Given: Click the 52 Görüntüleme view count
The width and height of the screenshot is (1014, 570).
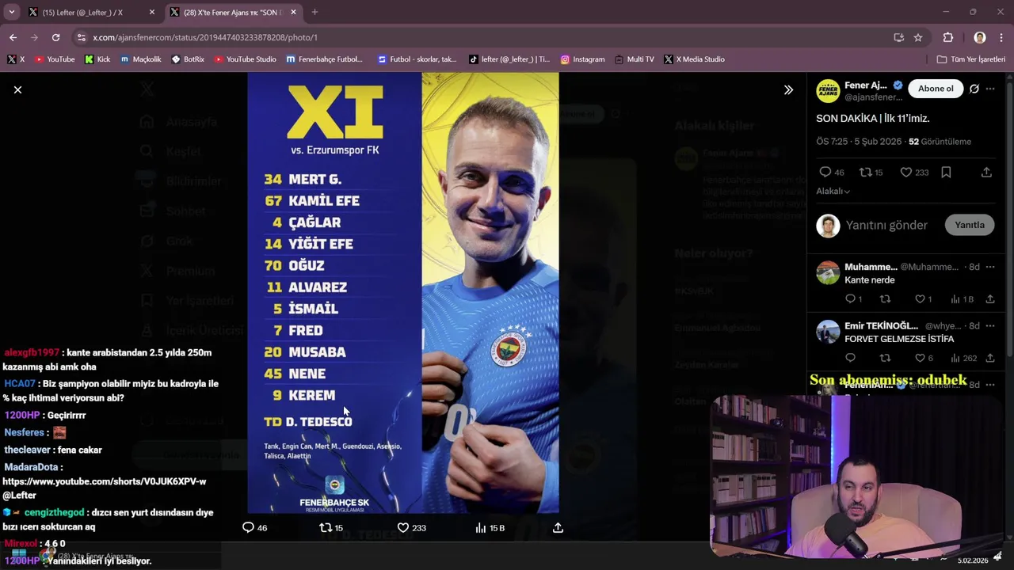Looking at the screenshot, I should coord(940,142).
